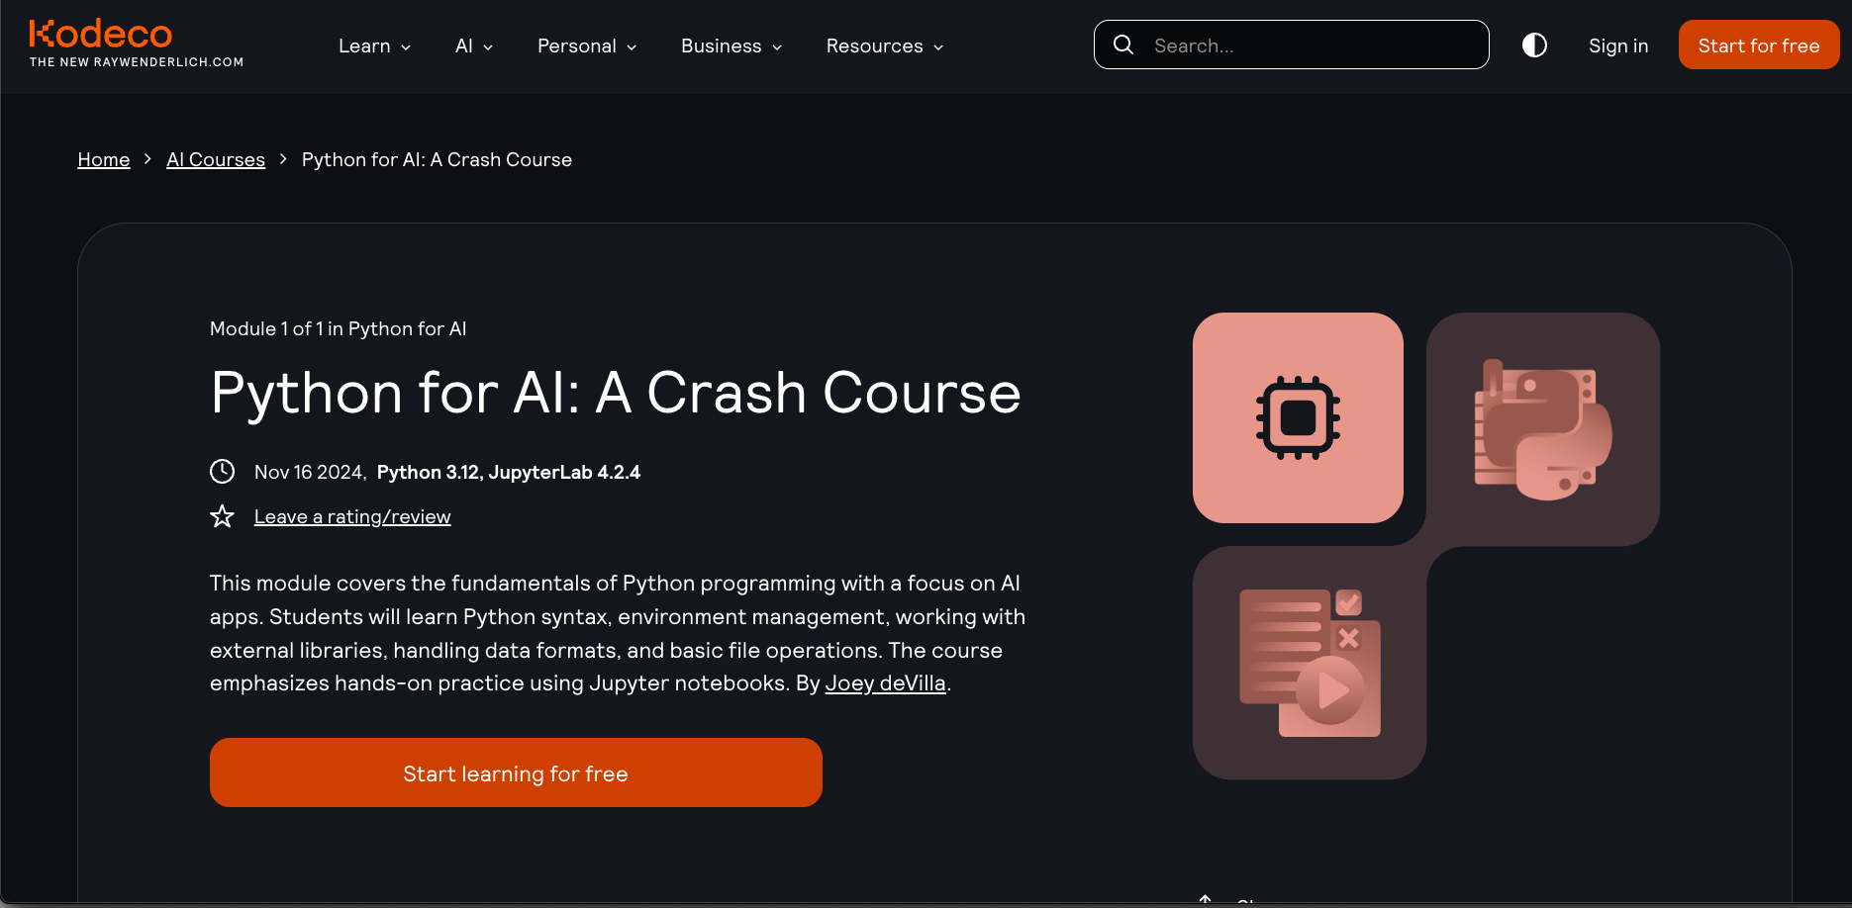Viewport: 1852px width, 908px height.
Task: Click the clock icon beside Nov 16 2024
Action: point(223,472)
